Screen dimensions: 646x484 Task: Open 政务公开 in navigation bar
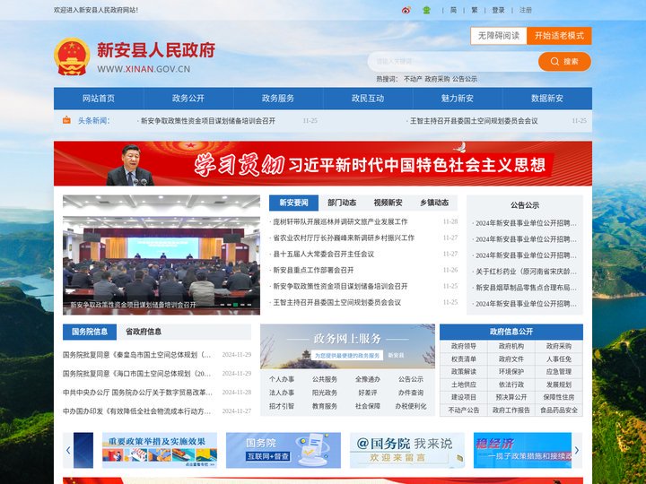[x=188, y=99]
